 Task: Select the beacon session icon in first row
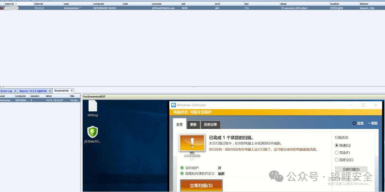(x=1, y=8)
